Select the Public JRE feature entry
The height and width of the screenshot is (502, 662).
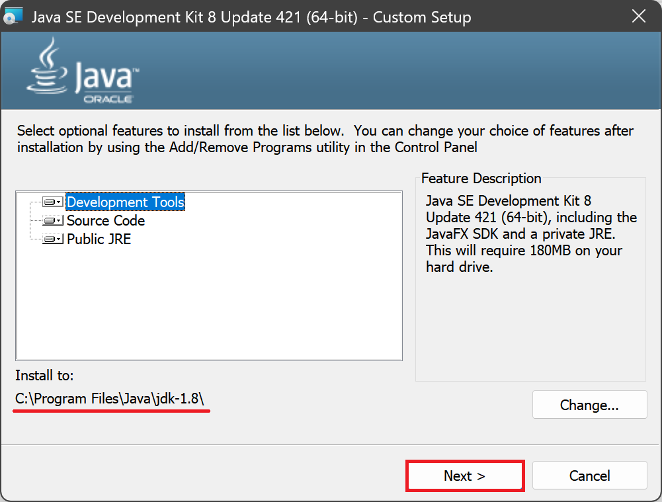click(x=100, y=239)
